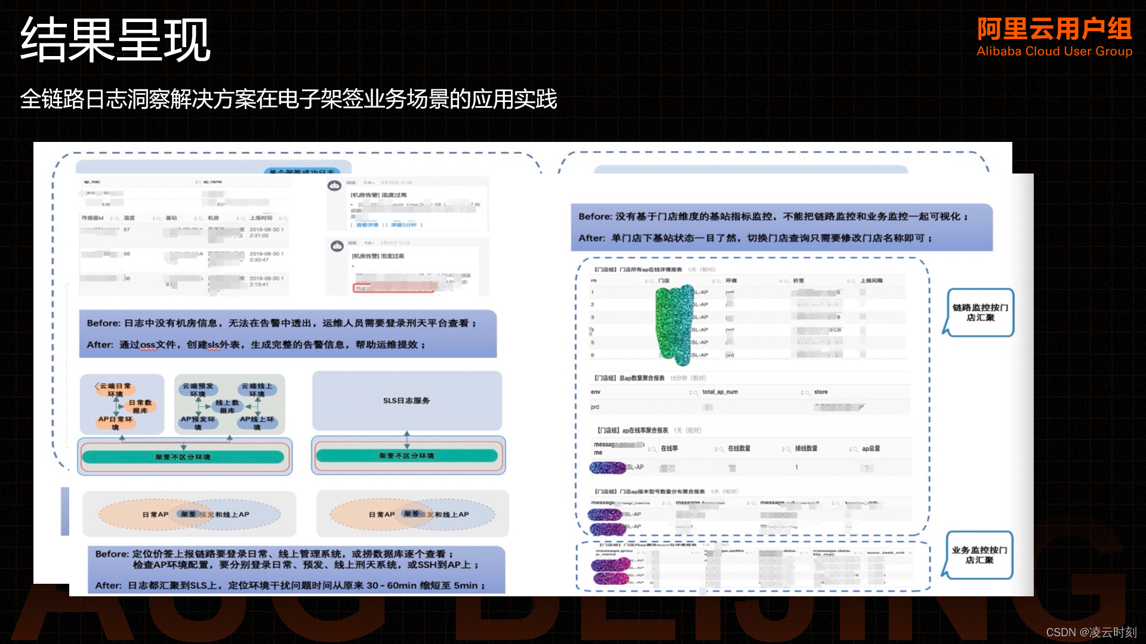Click the robot avatar of the first alert message
Image resolution: width=1146 pixels, height=644 pixels.
tap(334, 186)
